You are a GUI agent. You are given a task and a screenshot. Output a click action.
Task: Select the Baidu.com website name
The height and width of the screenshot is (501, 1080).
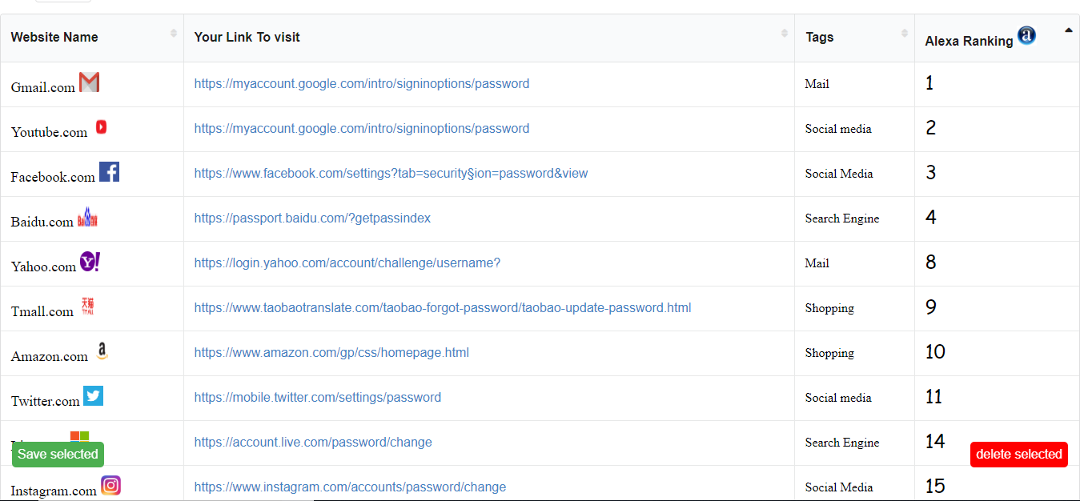coord(42,222)
